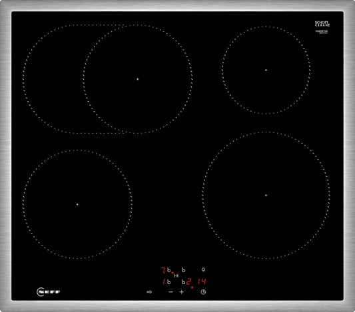Tap the red 2 power level display
This screenshot has height=312, width=355.
pyautogui.click(x=188, y=281)
